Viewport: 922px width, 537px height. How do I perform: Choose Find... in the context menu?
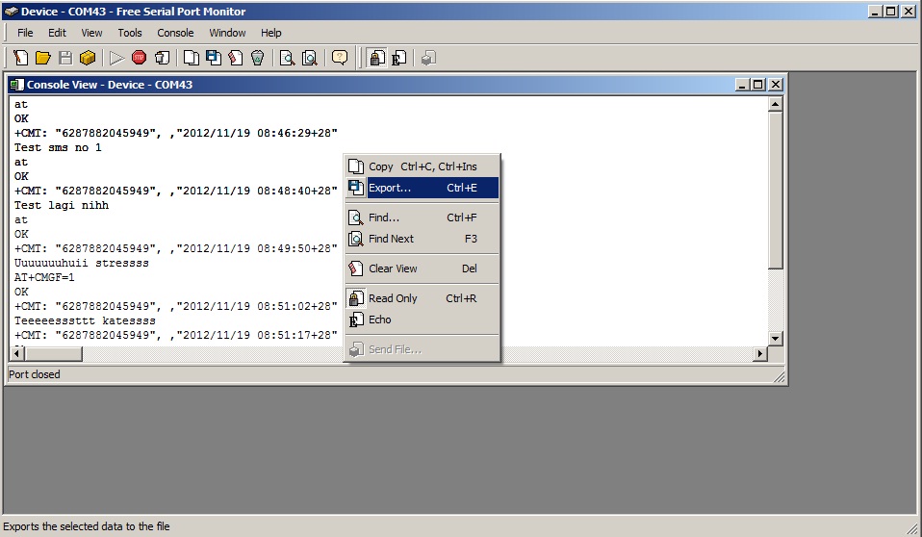[x=423, y=217]
